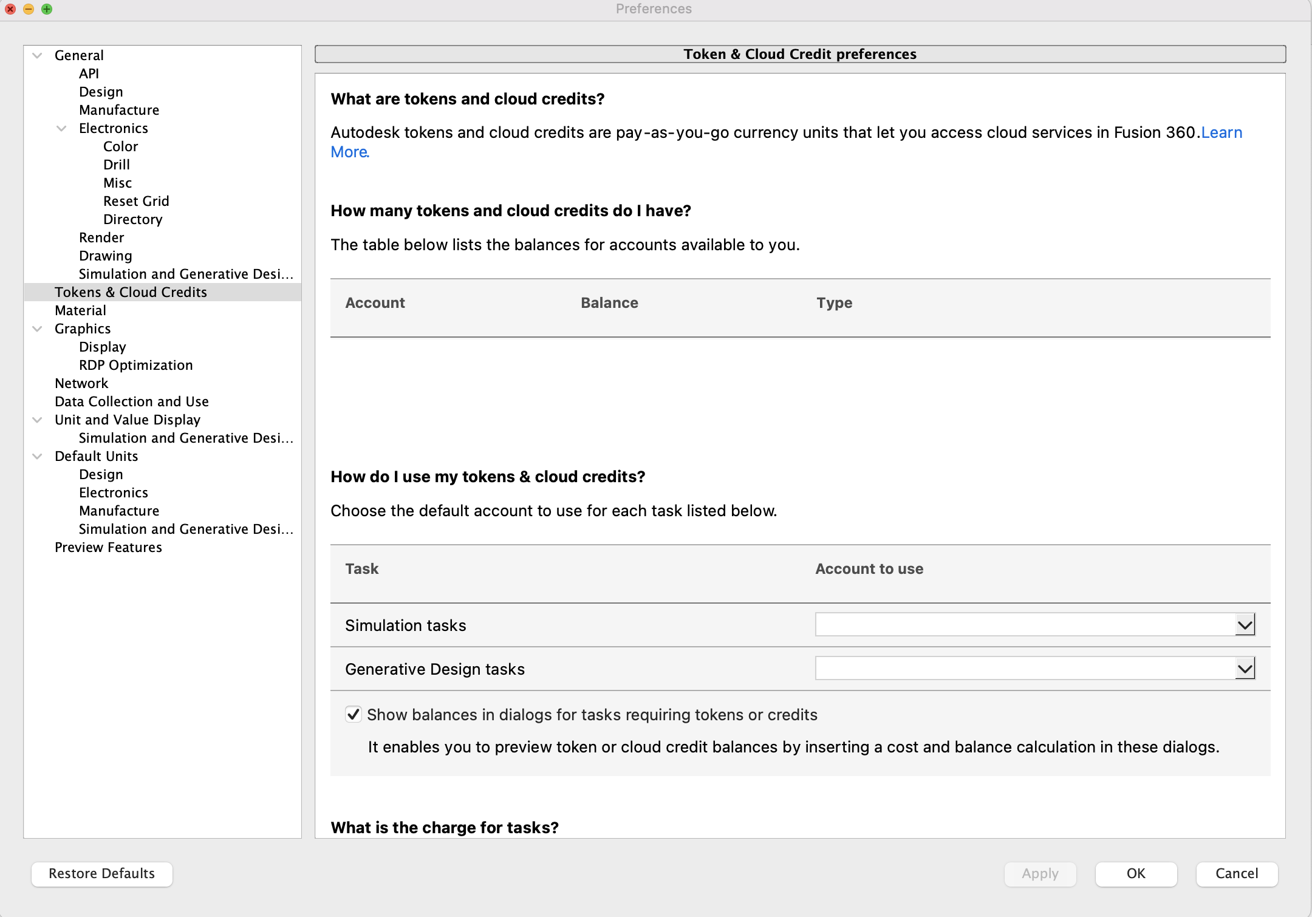Click the OK button
Image resolution: width=1312 pixels, height=917 pixels.
pyautogui.click(x=1135, y=874)
